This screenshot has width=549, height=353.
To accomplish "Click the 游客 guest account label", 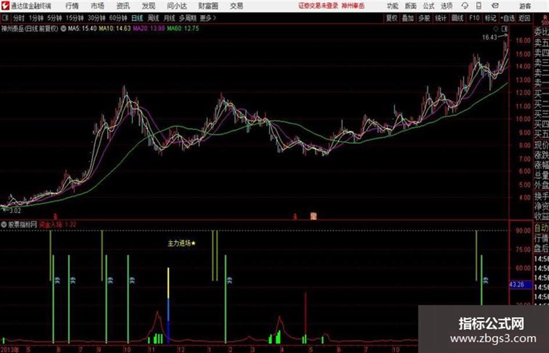I will 525,6.
